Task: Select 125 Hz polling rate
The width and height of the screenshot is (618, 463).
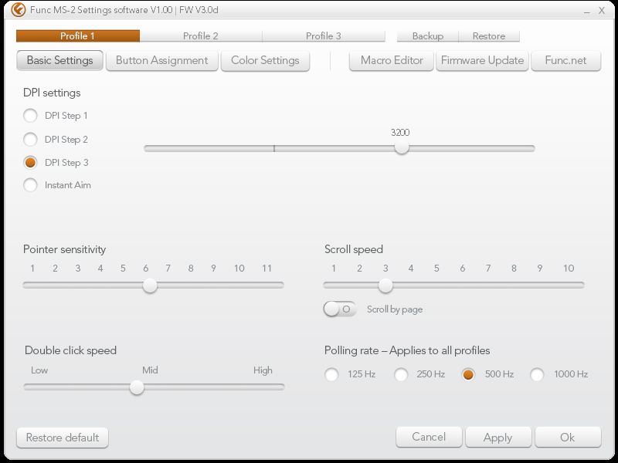Action: (331, 374)
